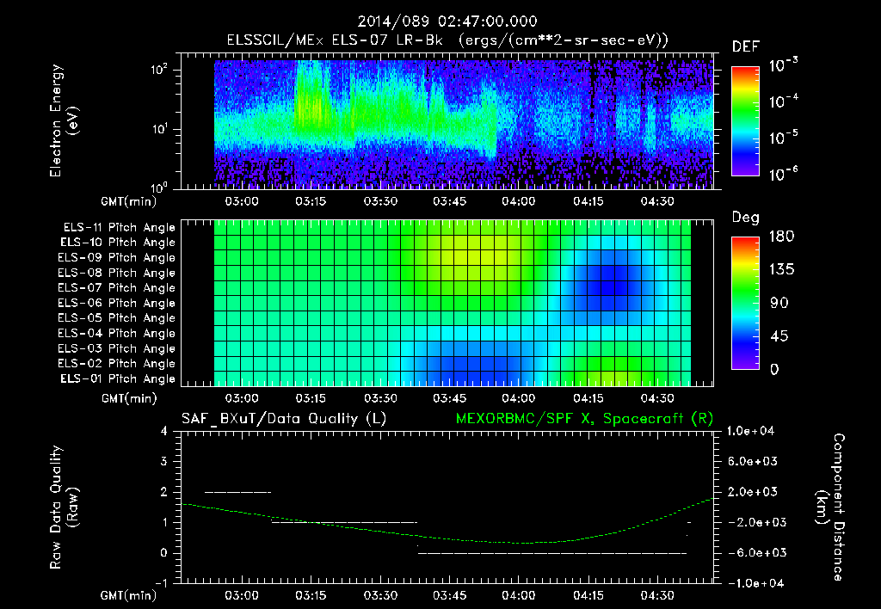Select the ELS-06 Pitch Angle row label
Screen dimensions: 881x609
[x=117, y=304]
